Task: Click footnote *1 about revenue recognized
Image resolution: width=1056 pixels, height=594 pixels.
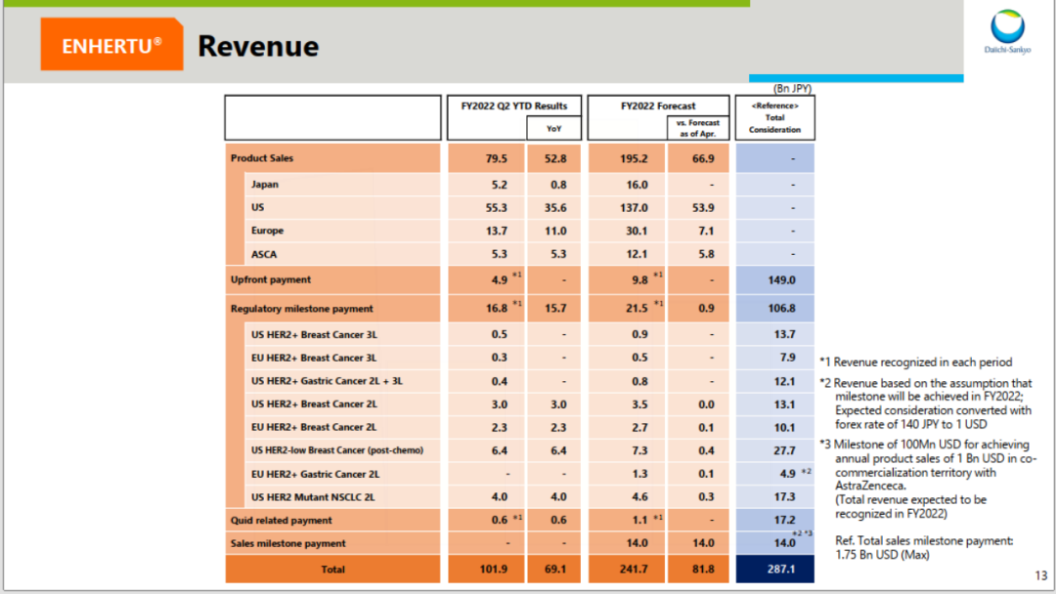Action: pyautogui.click(x=915, y=362)
